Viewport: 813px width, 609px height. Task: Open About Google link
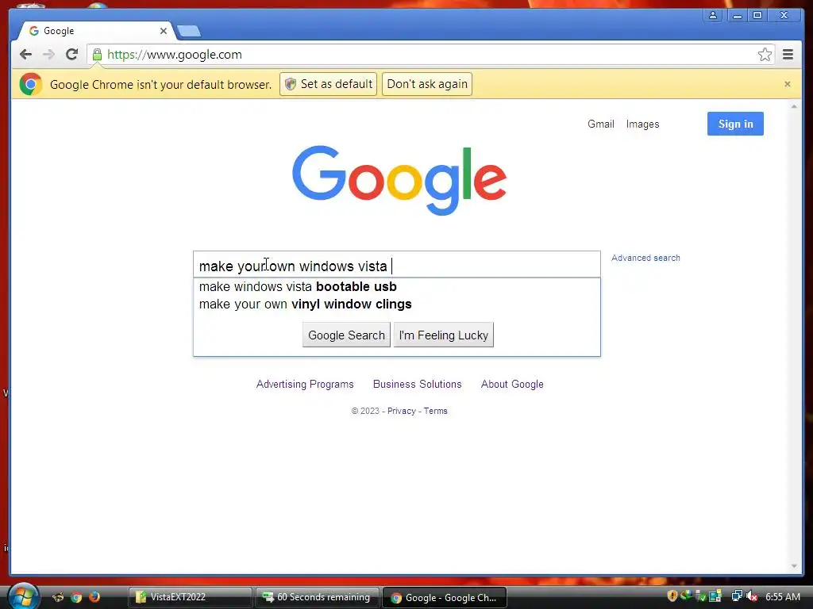point(512,385)
